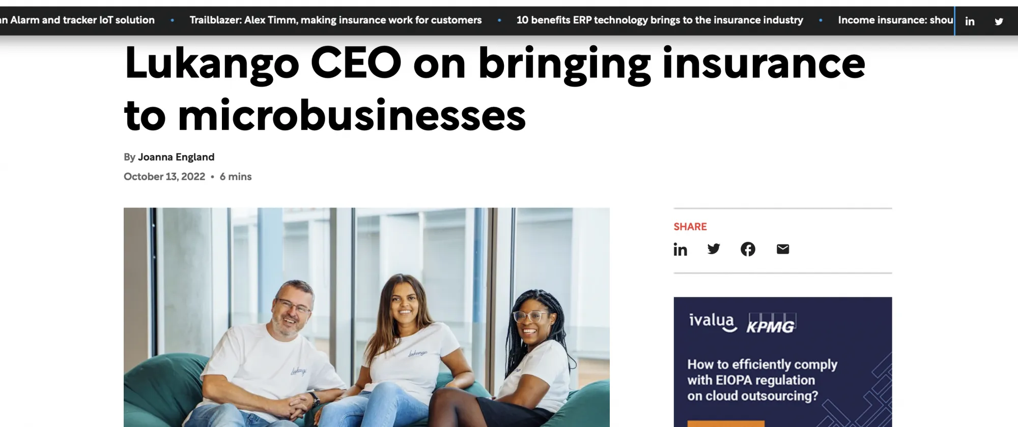Viewport: 1018px width, 427px height.
Task: Click the red SHARE label
Action: tap(690, 227)
